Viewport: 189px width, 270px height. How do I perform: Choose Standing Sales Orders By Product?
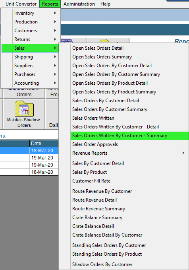pyautogui.click(x=129, y=254)
